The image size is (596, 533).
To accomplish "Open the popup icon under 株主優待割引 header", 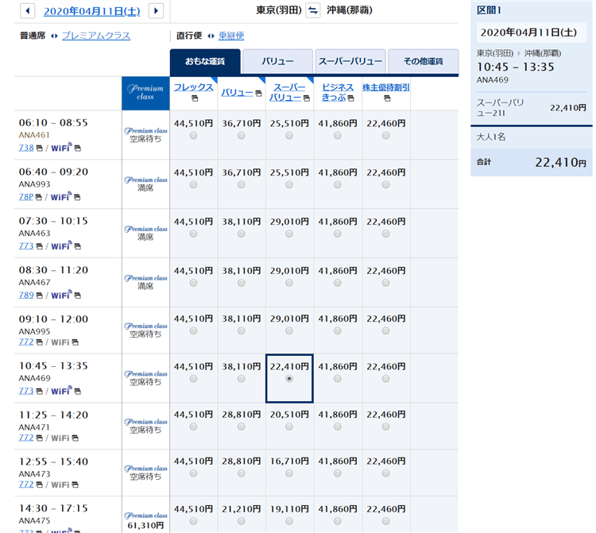I will [x=386, y=98].
